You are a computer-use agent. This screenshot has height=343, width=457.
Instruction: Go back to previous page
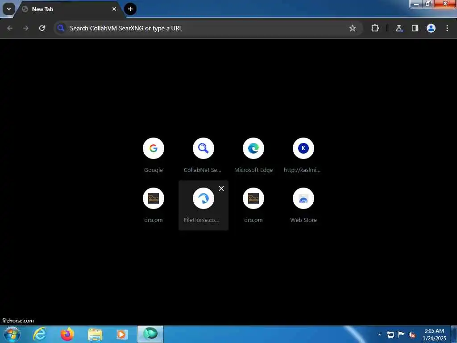10,28
